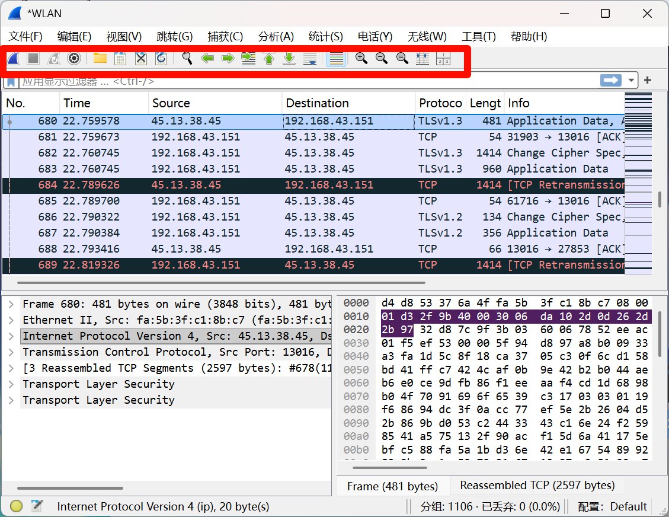669x517 pixels.
Task: Expand the Transmission Control Protocol row
Action: tap(11, 352)
